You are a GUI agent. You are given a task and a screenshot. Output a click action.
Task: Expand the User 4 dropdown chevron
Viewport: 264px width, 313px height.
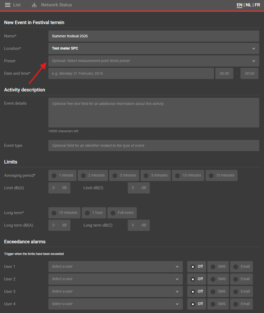tap(177, 304)
